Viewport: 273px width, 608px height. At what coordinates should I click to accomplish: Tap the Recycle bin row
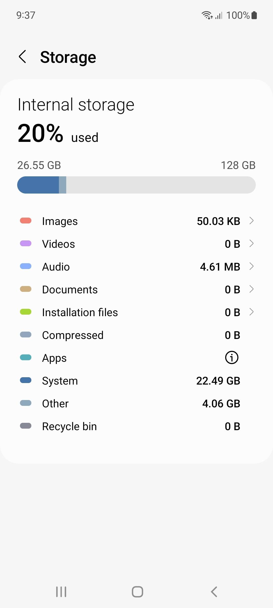(136, 426)
